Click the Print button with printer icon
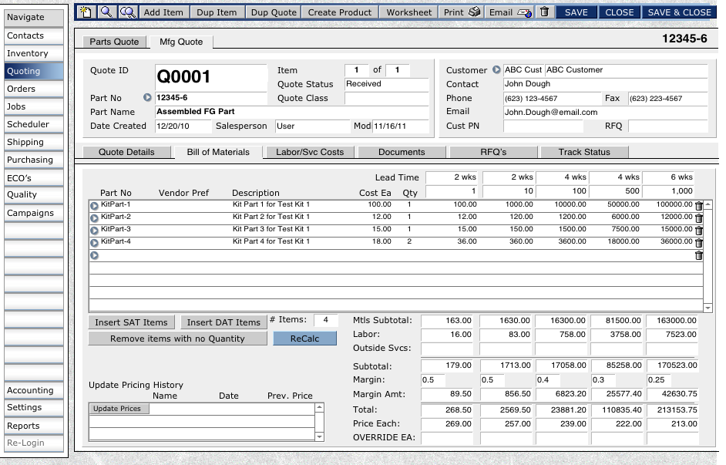 click(x=462, y=12)
